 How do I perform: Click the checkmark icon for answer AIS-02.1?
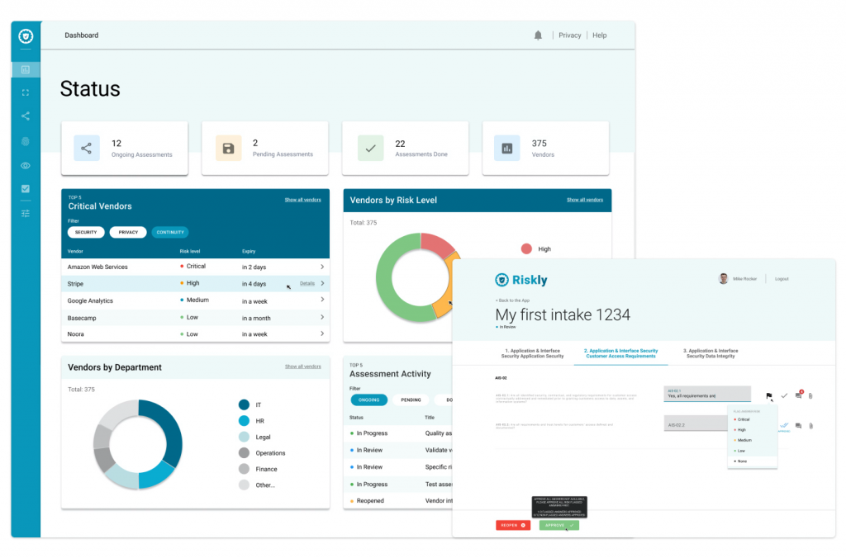[784, 395]
